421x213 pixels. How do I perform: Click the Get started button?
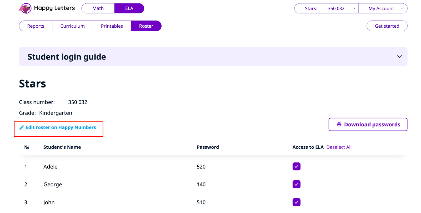tap(387, 26)
